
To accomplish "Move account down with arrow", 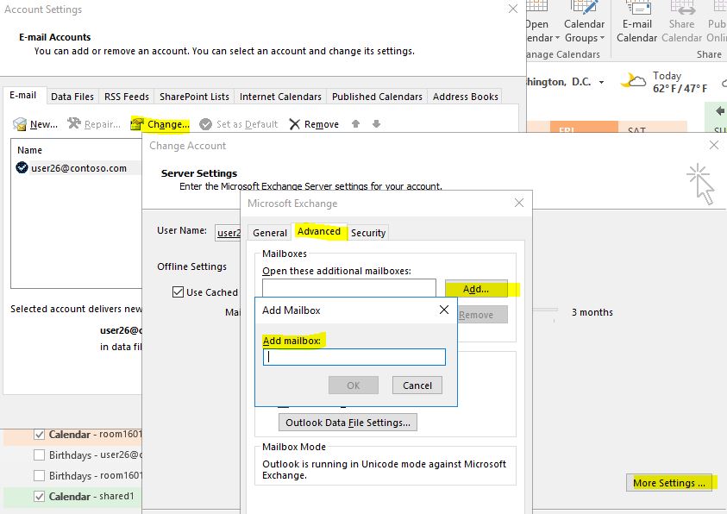I will click(x=376, y=124).
